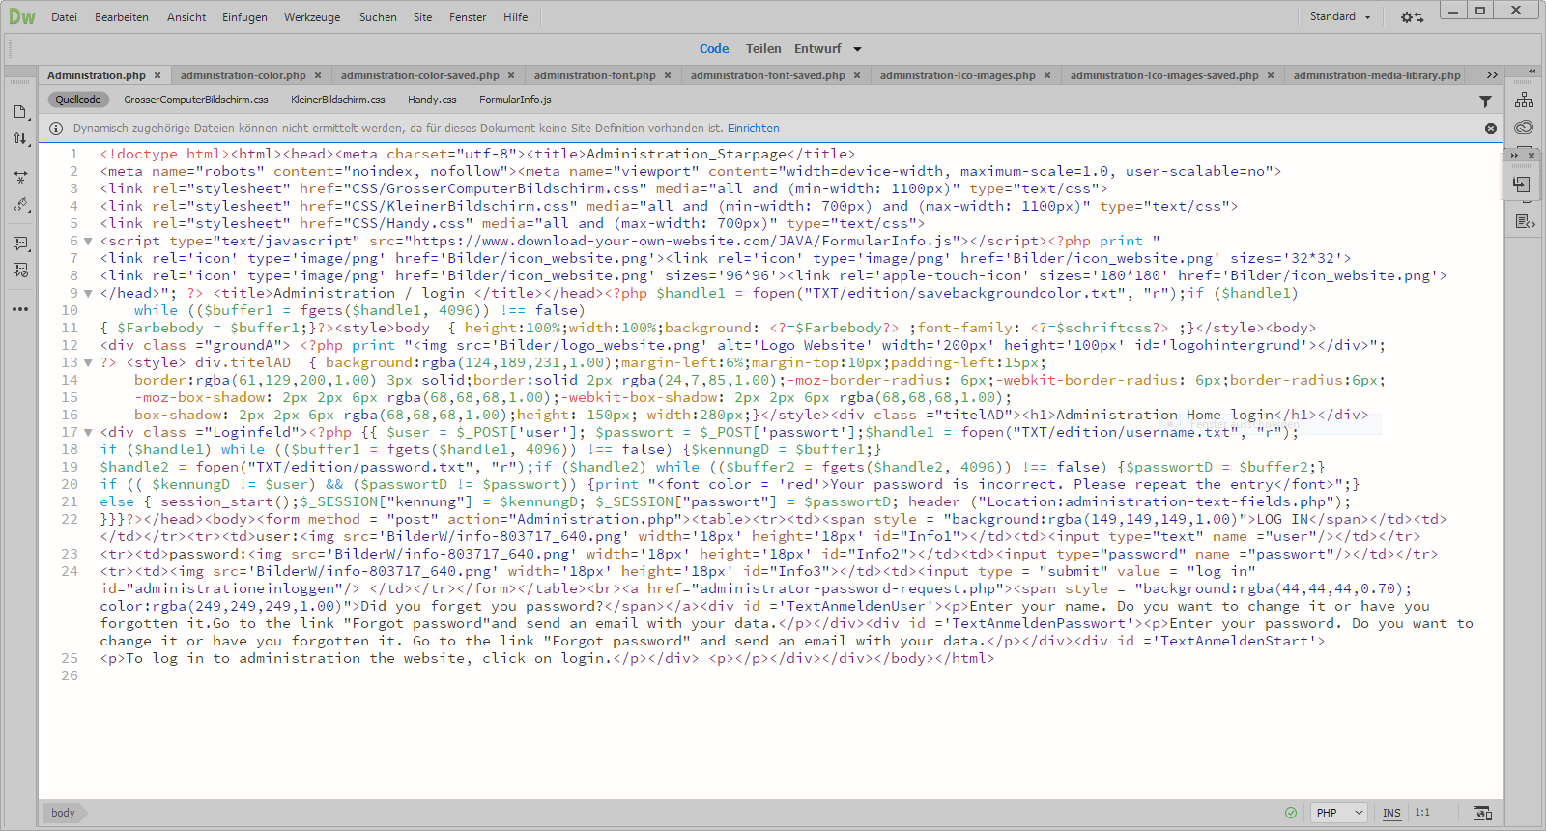1546x831 pixels.
Task: Open the Fenster menu
Action: pos(468,17)
